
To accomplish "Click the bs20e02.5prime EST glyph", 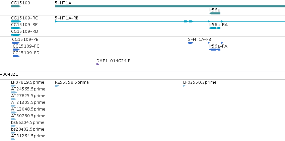I will [13, 133].
